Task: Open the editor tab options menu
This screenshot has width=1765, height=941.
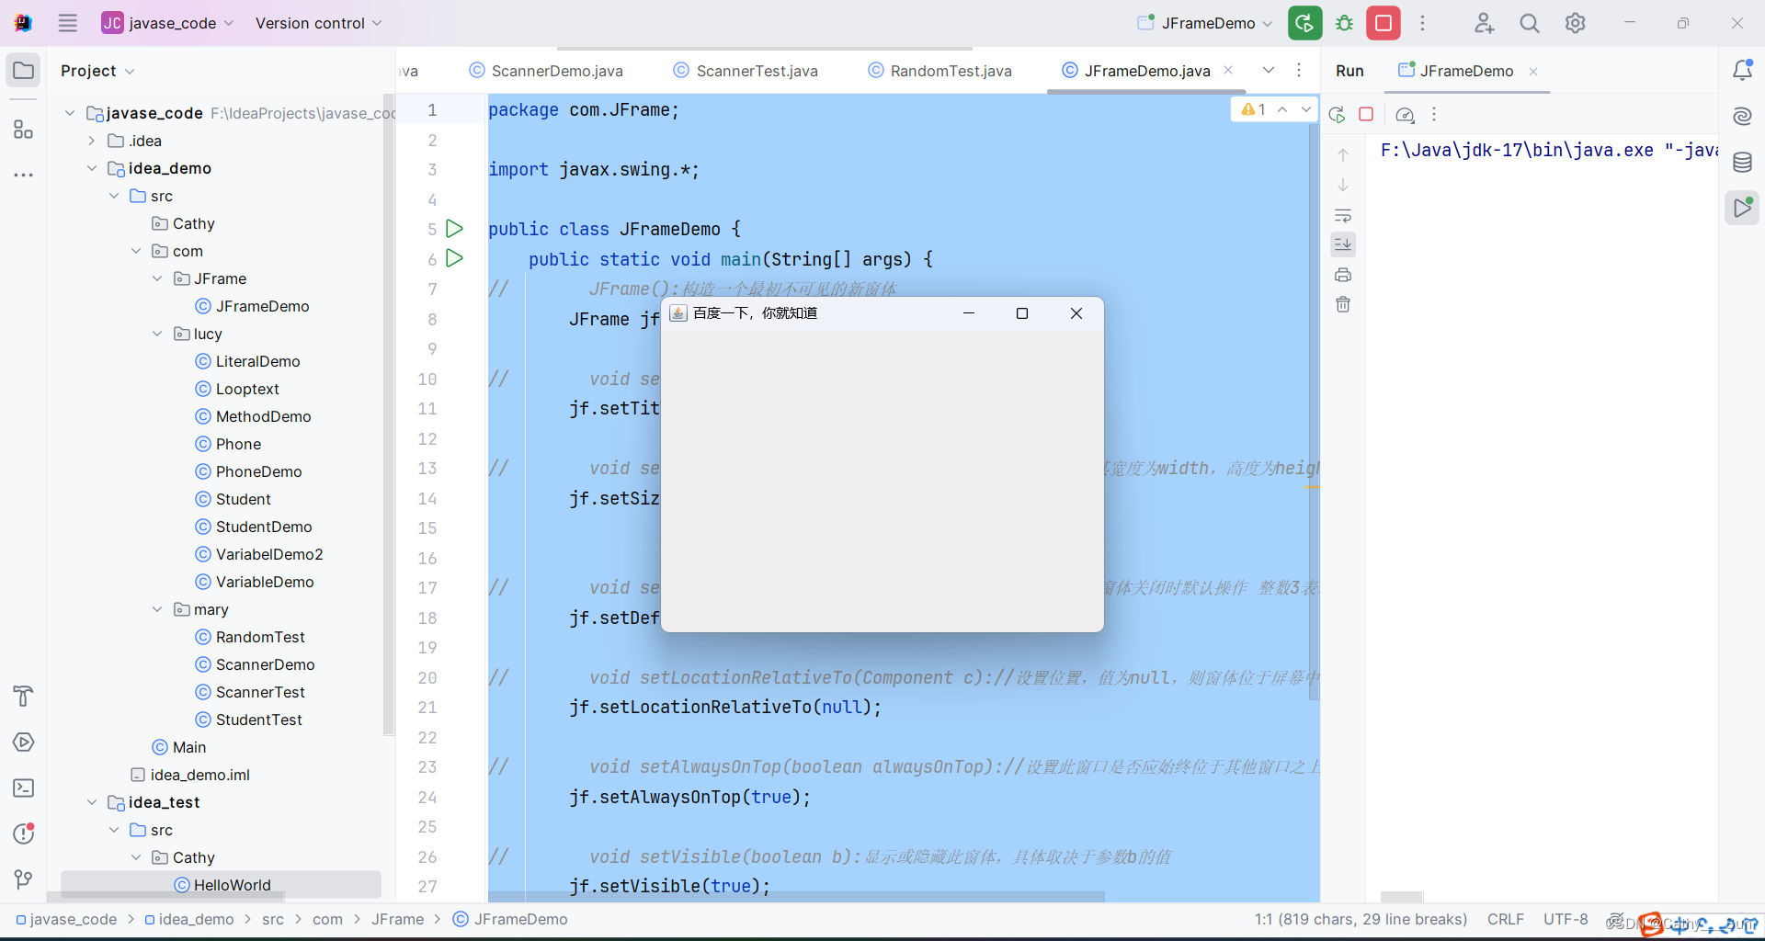Action: [x=1299, y=70]
